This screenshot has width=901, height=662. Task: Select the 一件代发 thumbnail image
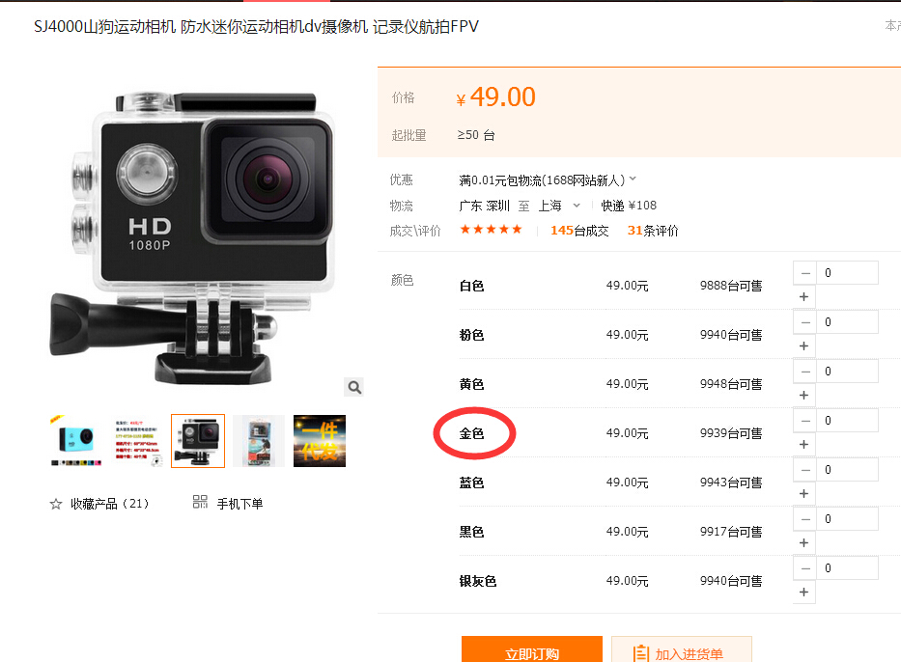[x=320, y=441]
